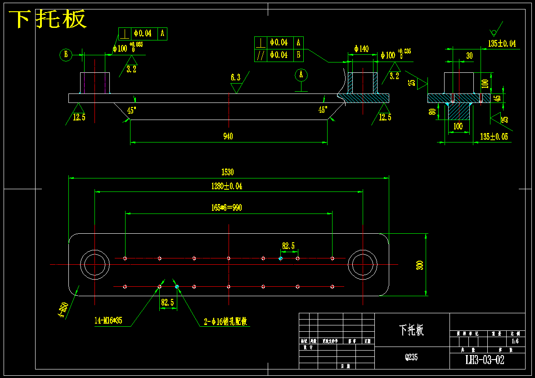This screenshot has width=535, height=378.
Task: Select the left φ100 +0.035 tolerance dimension
Action: (x=128, y=47)
